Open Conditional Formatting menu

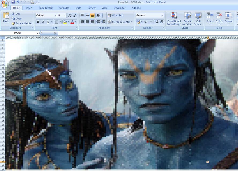174,19
